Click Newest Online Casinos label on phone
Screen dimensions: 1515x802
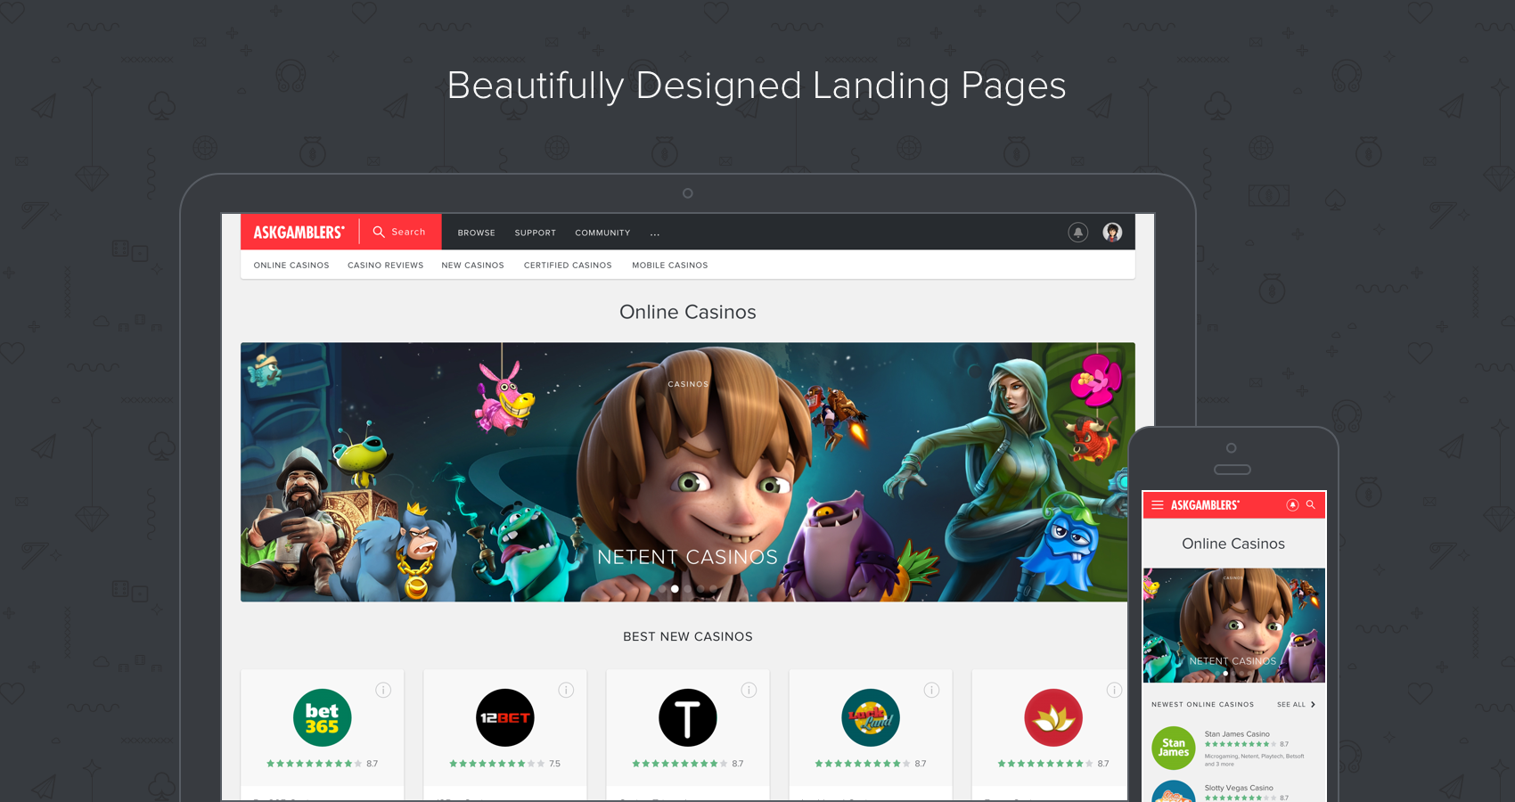click(x=1202, y=705)
